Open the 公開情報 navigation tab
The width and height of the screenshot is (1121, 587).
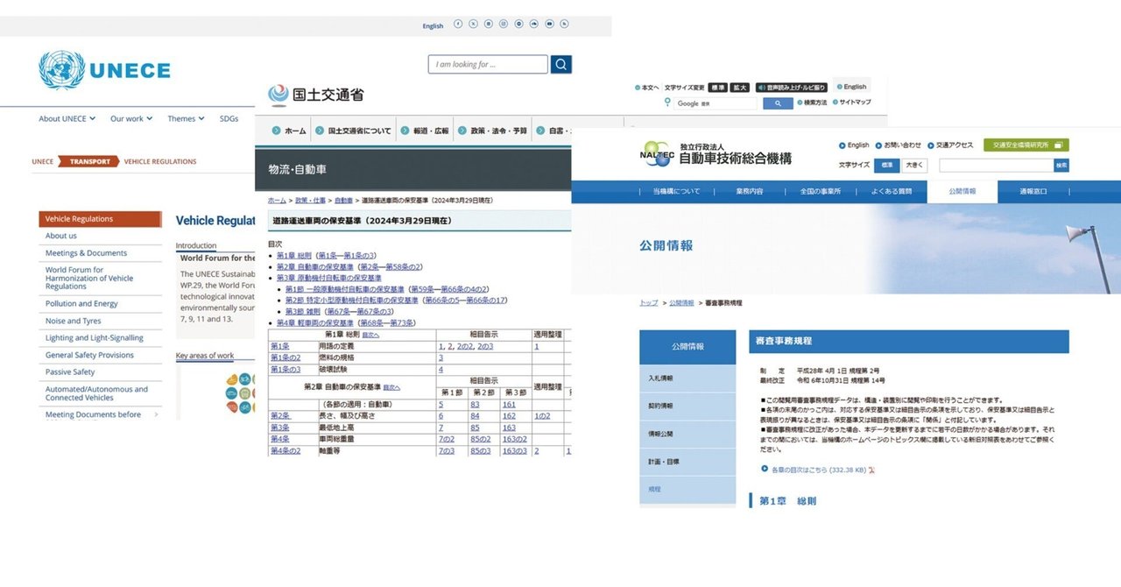tap(962, 191)
